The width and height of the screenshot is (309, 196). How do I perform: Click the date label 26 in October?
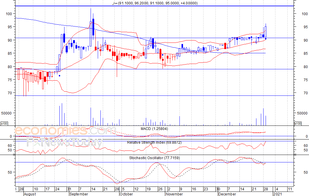pos(160,189)
